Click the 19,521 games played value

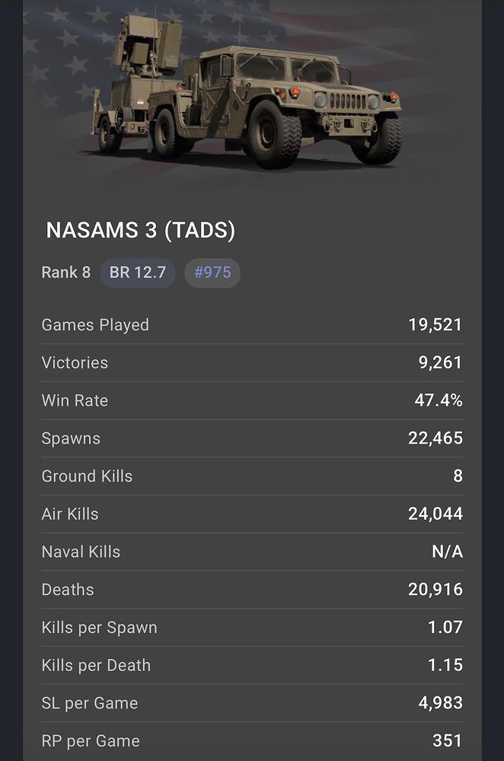[x=435, y=325]
